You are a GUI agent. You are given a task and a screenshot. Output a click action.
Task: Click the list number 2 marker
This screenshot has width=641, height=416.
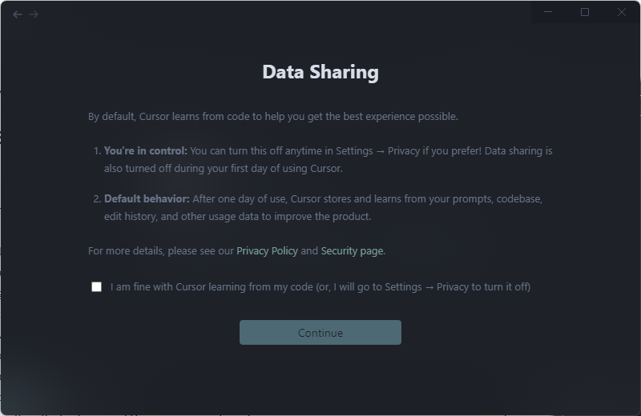tap(97, 199)
